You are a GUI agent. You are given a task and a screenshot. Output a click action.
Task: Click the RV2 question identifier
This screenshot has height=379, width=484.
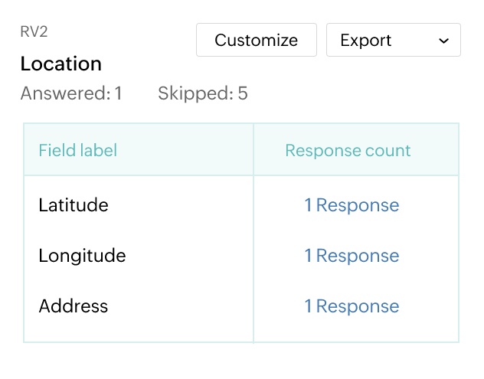click(x=34, y=32)
